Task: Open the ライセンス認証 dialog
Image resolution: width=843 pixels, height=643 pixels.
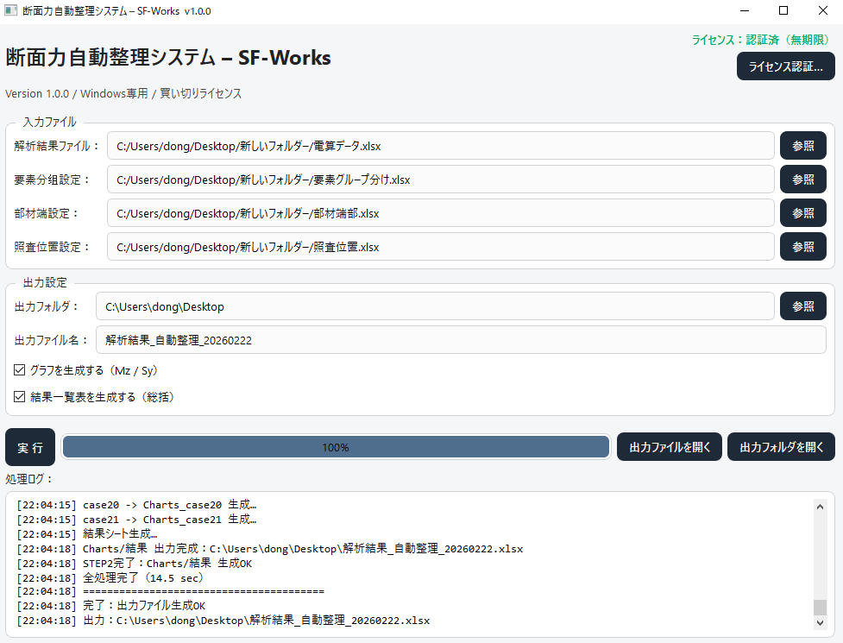Action: [785, 66]
